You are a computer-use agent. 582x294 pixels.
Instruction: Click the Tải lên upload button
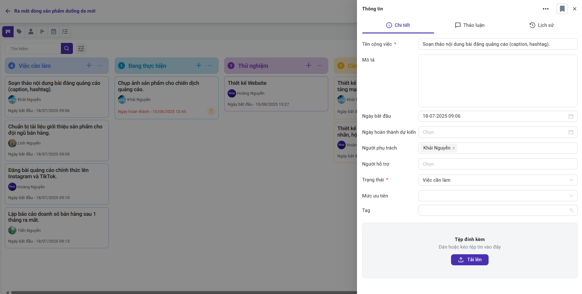[470, 260]
